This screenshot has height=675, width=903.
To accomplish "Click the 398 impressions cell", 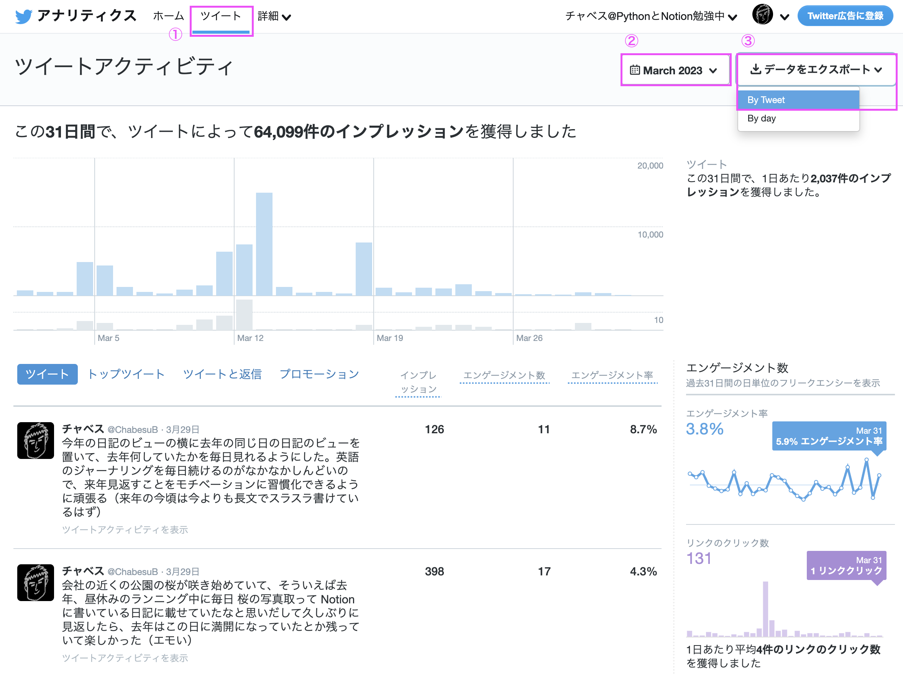I will [x=434, y=571].
